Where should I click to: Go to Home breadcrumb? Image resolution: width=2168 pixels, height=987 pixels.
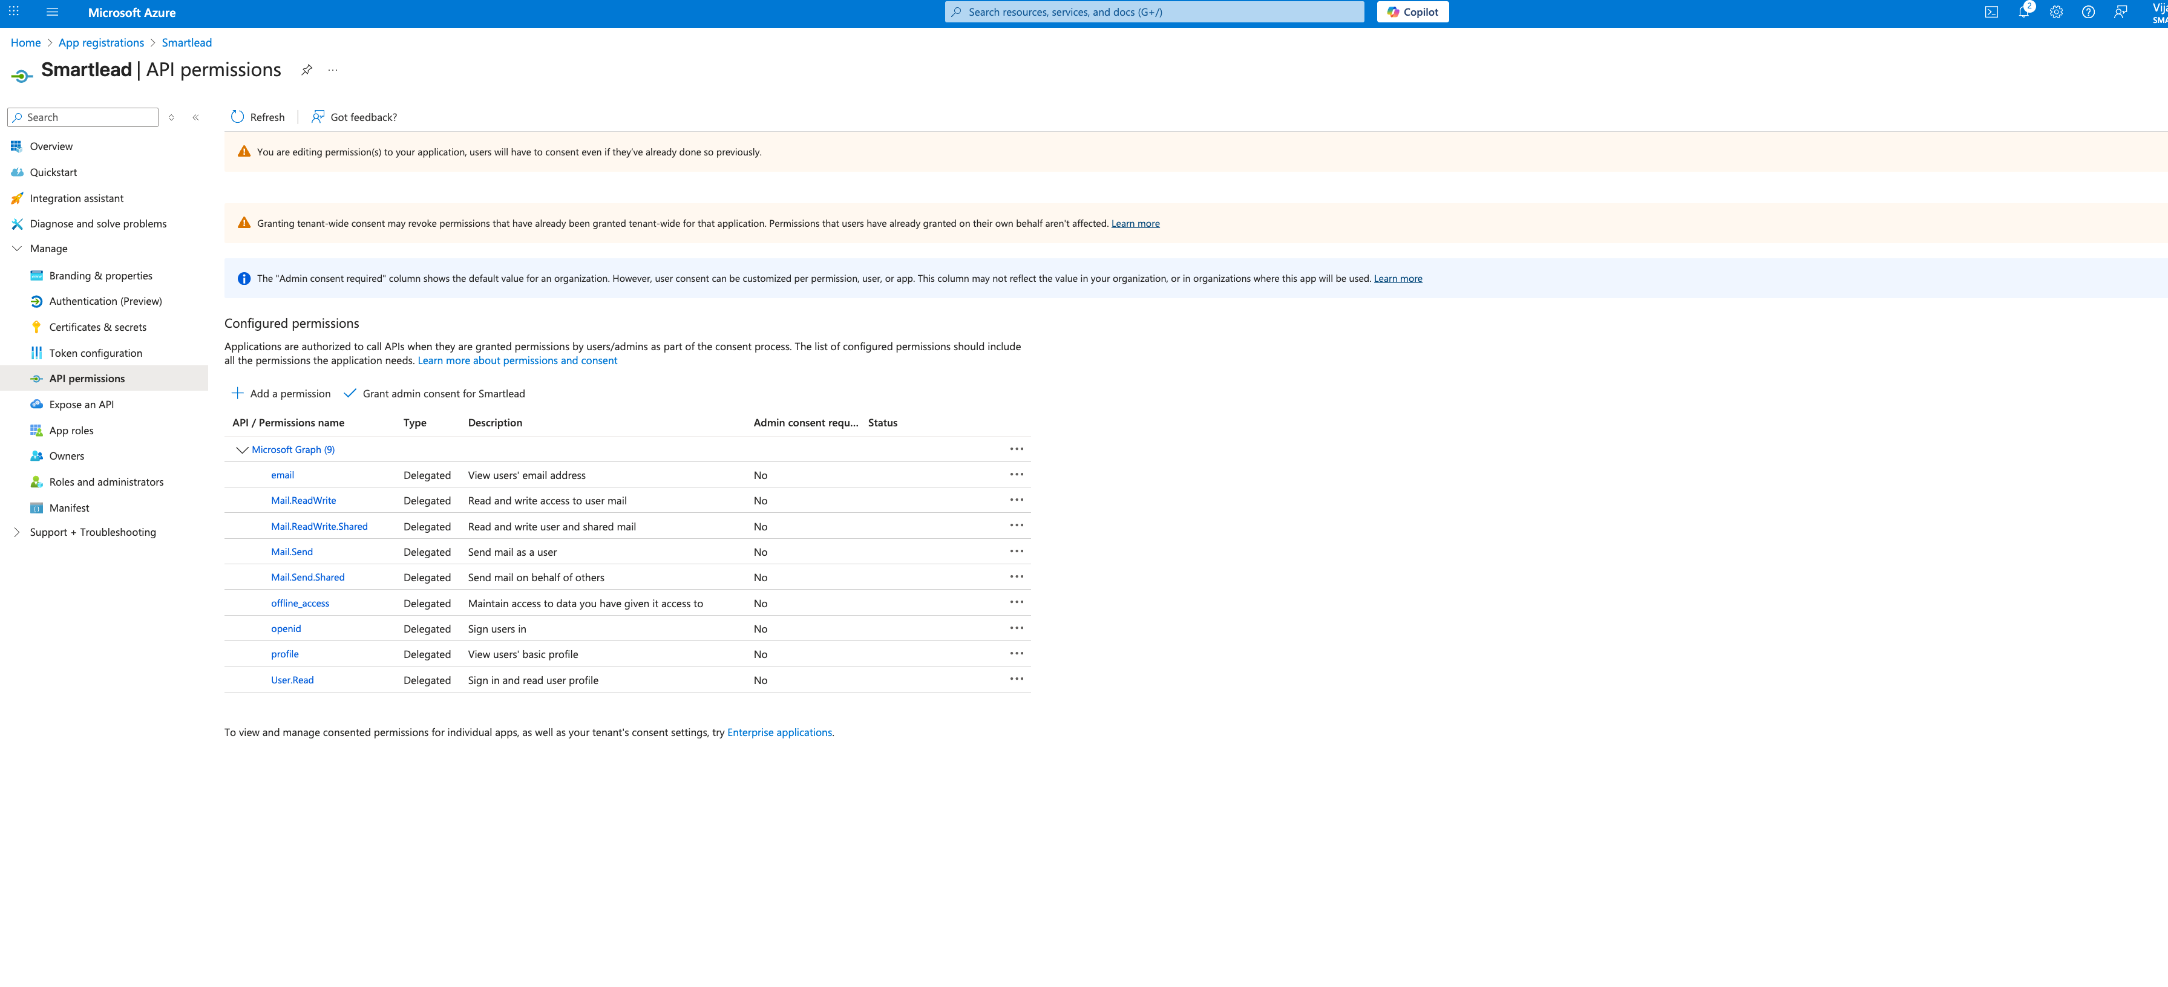click(x=25, y=43)
